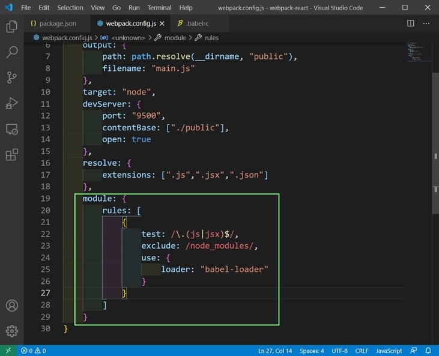439x356 pixels.
Task: Click <unknown> breadcrumb segment
Action: (x=129, y=38)
